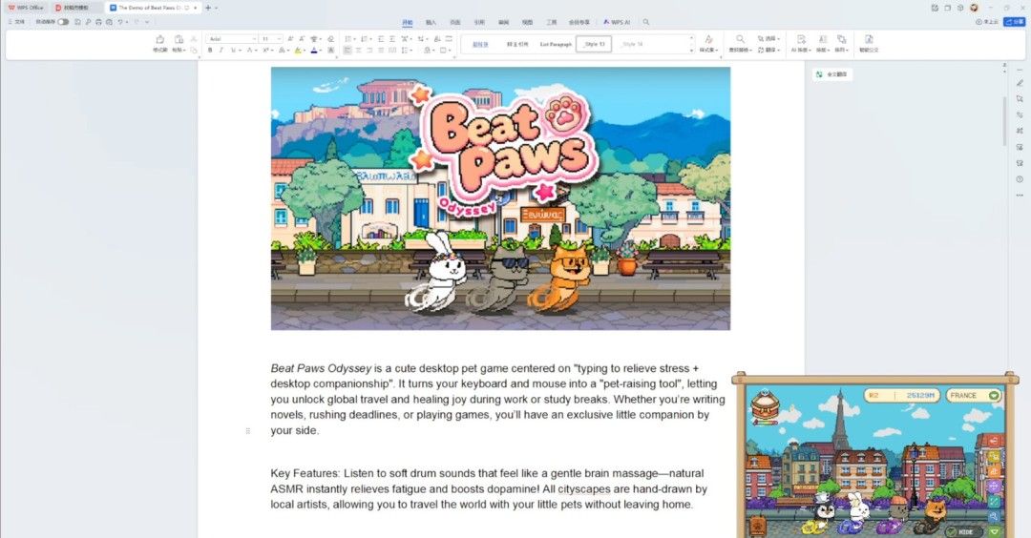The width and height of the screenshot is (1031, 538).
Task: Click the blue Share button
Action: 1013,21
